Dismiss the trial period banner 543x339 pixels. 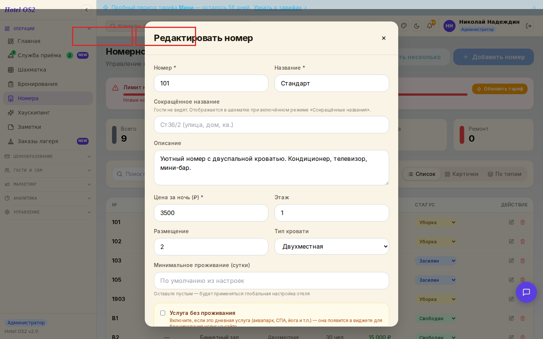tap(534, 7)
